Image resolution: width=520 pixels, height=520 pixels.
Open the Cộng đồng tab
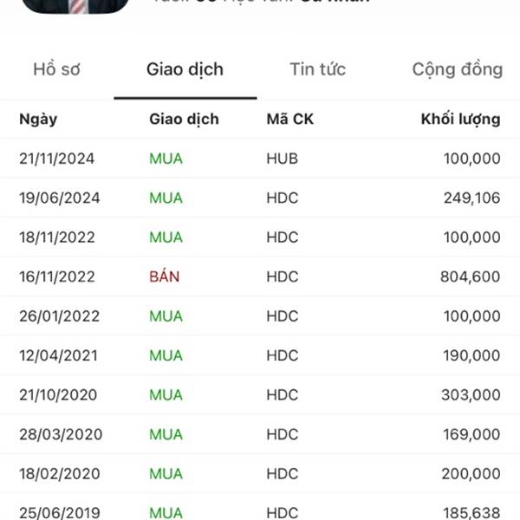[458, 70]
